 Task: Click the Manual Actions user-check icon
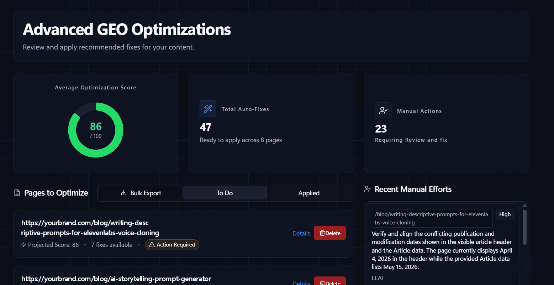point(383,110)
